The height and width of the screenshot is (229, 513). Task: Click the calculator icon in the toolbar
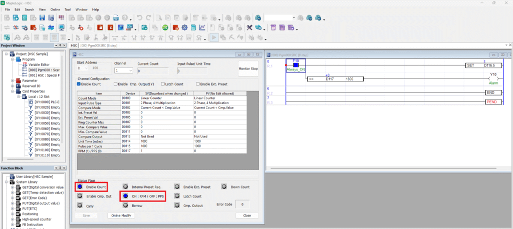pyautogui.click(x=193, y=27)
